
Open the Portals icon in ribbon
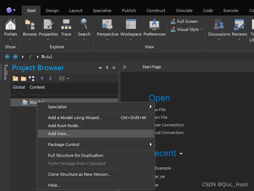pos(11,24)
